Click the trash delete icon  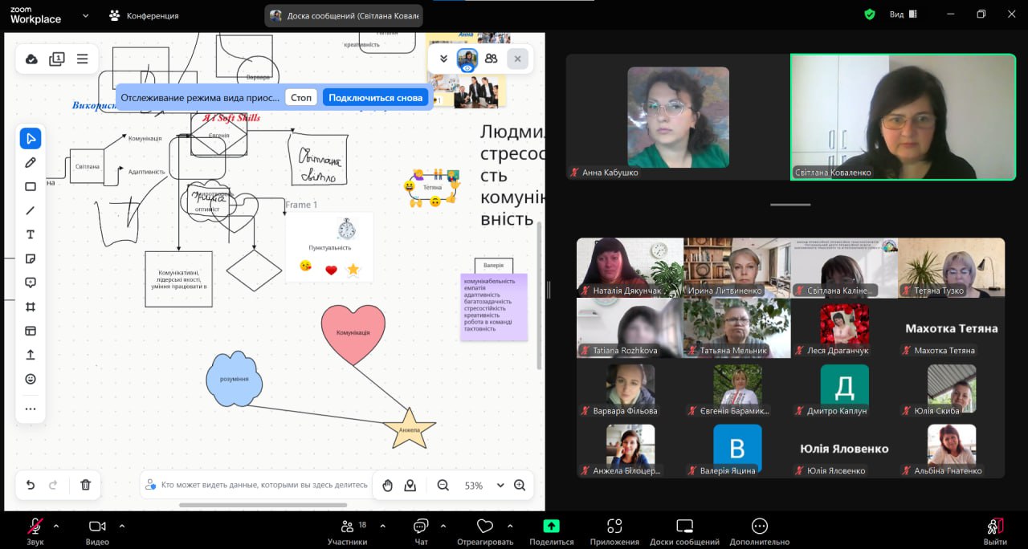pyautogui.click(x=86, y=485)
